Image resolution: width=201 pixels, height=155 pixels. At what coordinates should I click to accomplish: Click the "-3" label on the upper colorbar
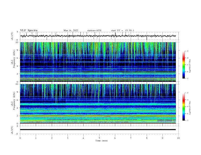coord(187,51)
